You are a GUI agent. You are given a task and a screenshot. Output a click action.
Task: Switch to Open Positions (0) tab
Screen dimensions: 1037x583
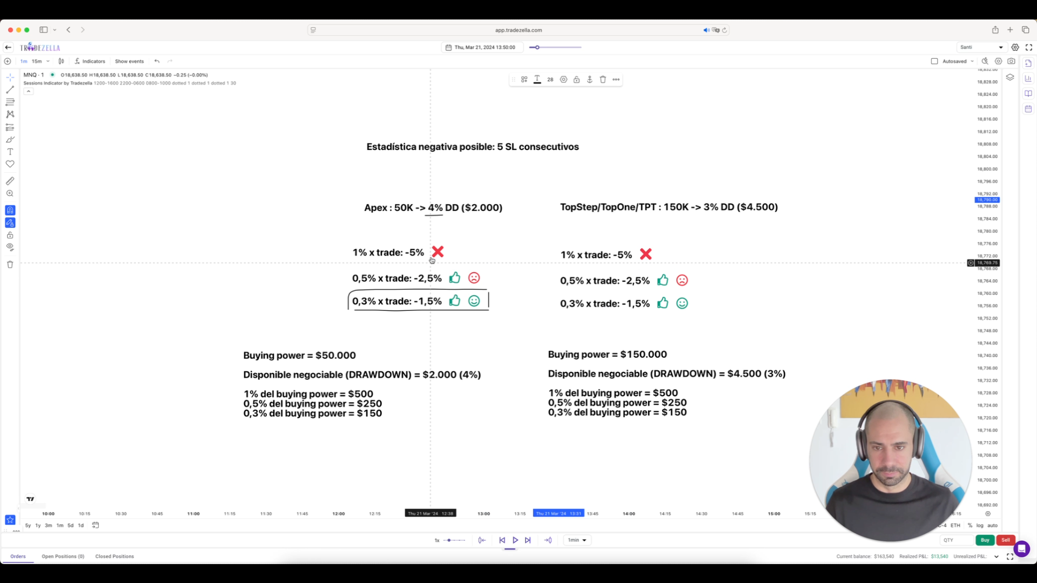pos(63,557)
